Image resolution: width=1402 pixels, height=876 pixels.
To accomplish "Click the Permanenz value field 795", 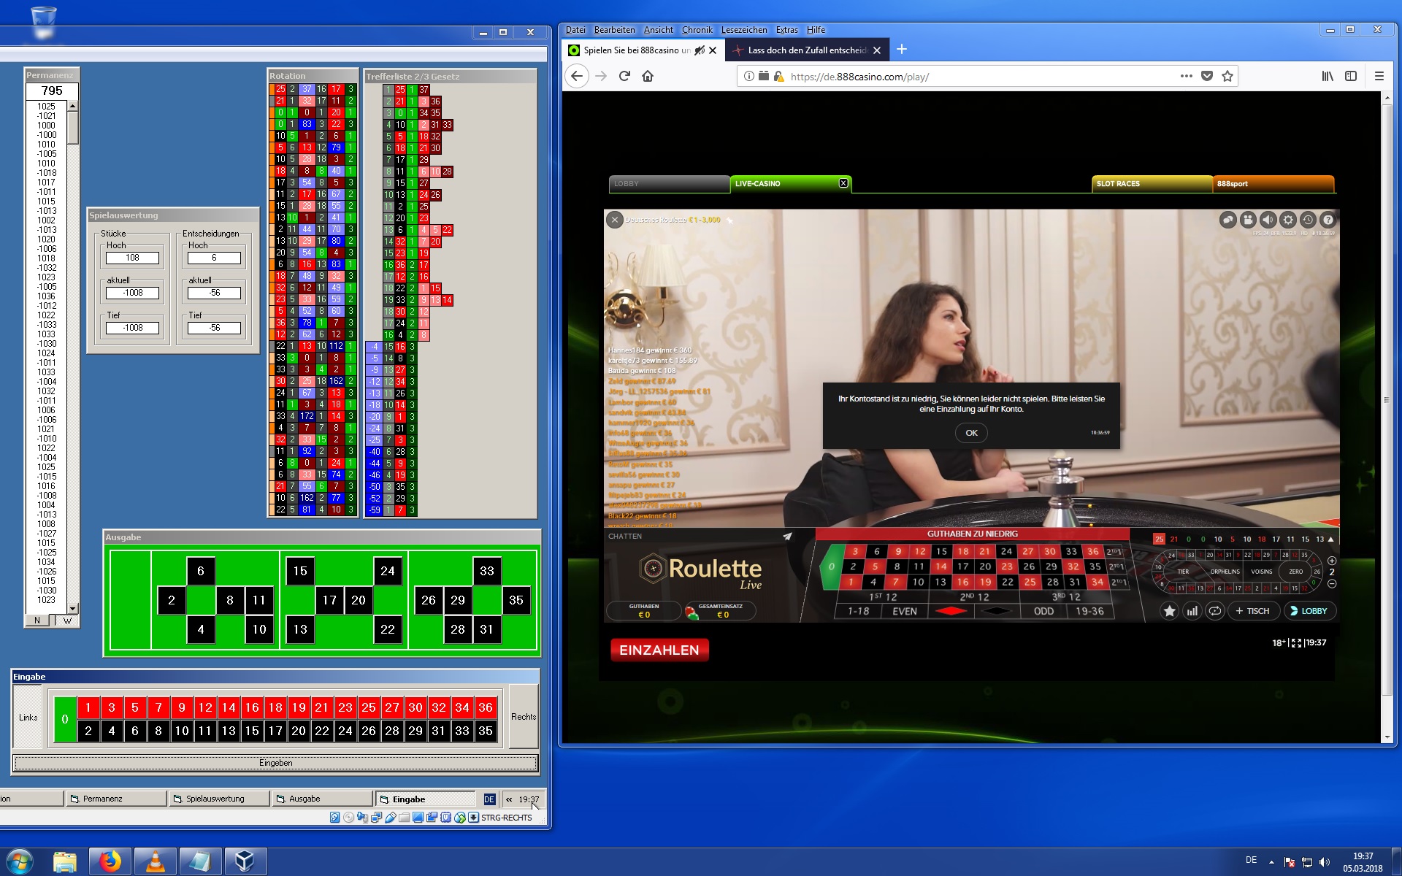I will [52, 91].
